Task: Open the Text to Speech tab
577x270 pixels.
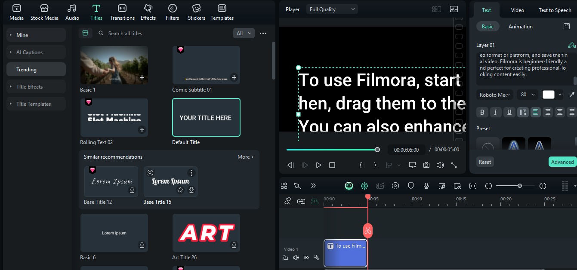Action: point(555,10)
